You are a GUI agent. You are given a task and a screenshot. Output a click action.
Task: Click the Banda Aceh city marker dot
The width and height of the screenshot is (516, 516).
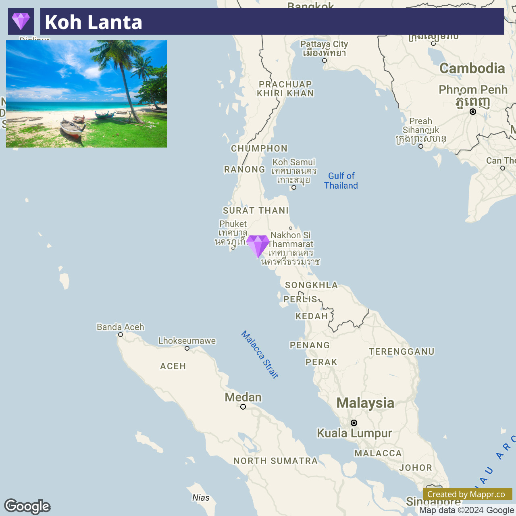(x=121, y=335)
